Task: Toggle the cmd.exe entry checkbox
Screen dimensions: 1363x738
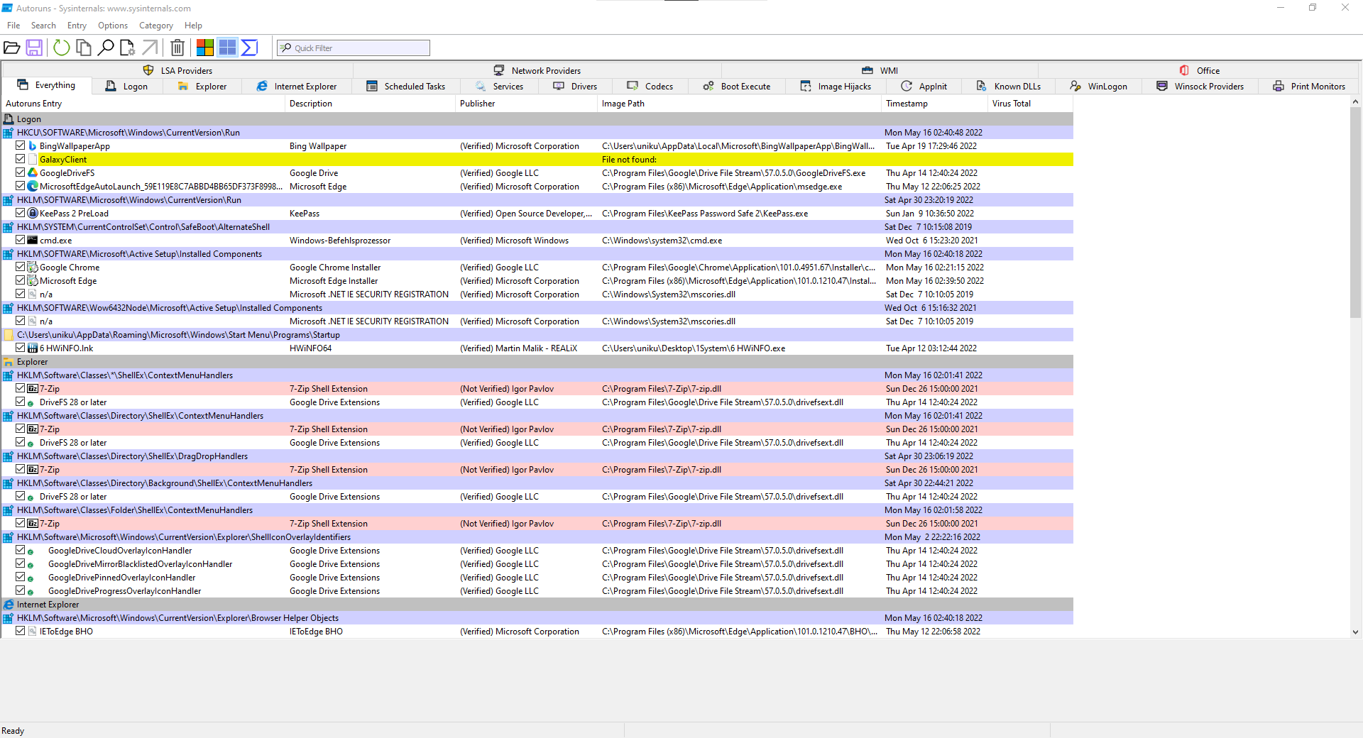Action: click(x=21, y=240)
